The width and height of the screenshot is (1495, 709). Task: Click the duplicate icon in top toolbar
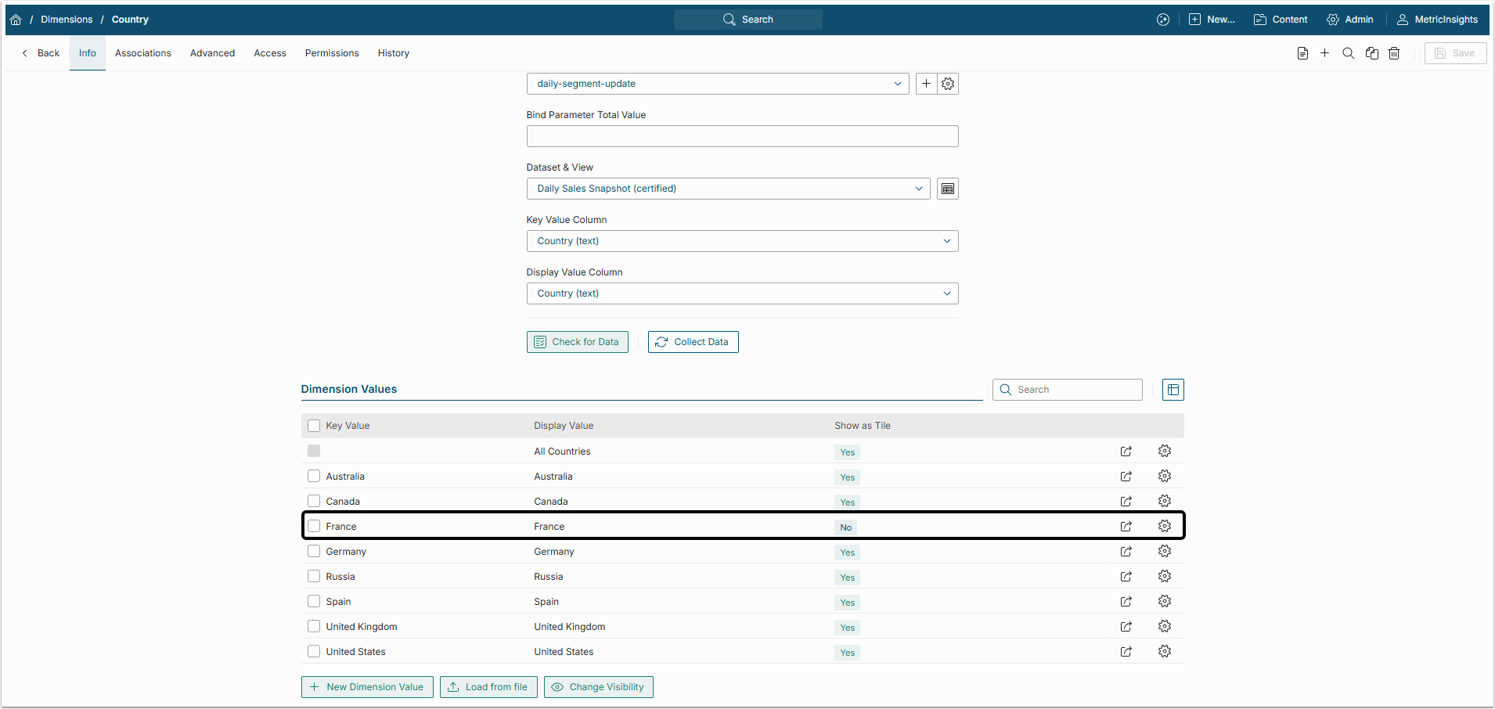(1371, 53)
